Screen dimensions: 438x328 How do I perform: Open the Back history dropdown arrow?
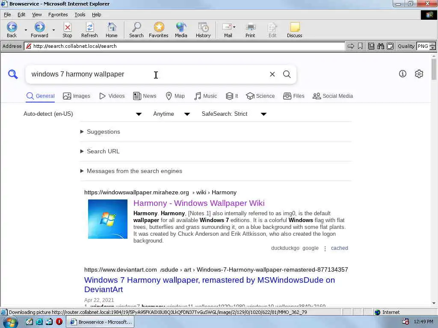point(26,30)
